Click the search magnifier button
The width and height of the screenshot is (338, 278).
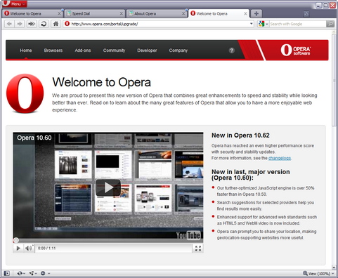coord(330,24)
